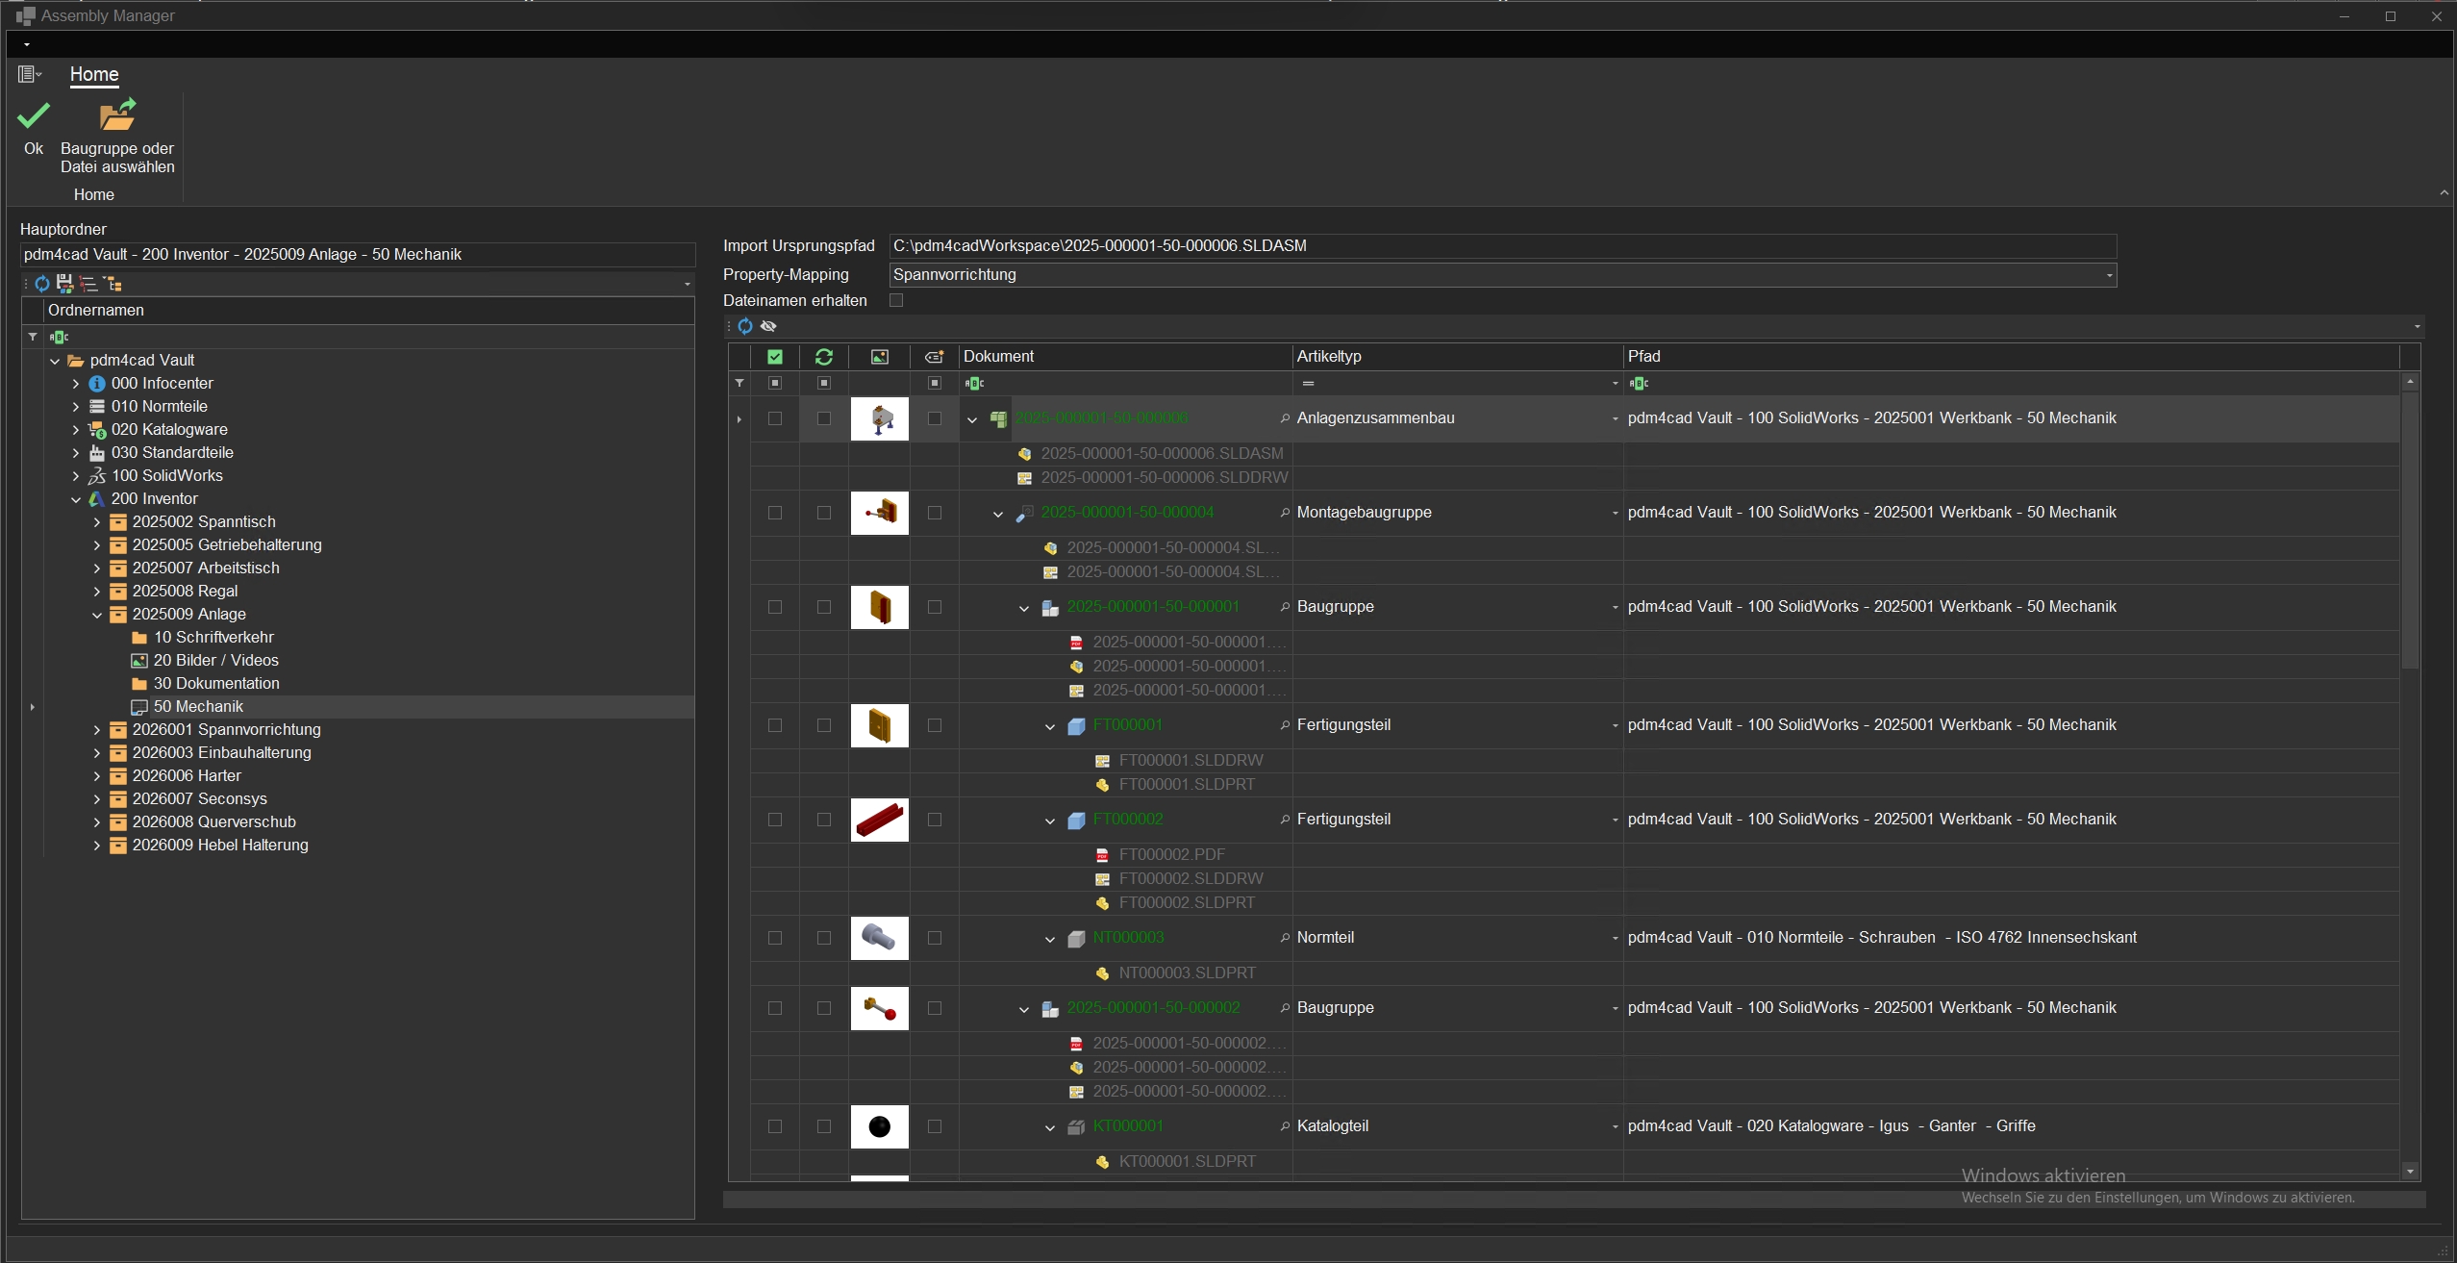Sort by the Pfad column header

point(2012,357)
